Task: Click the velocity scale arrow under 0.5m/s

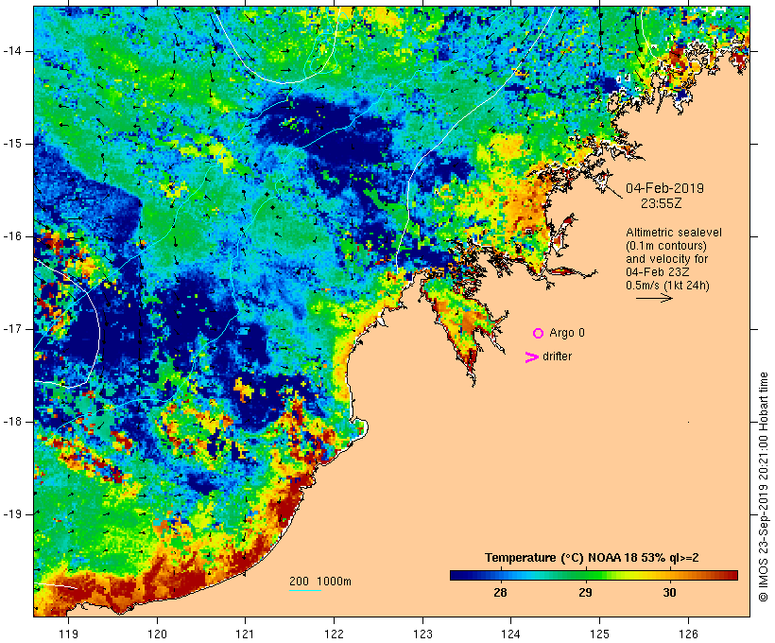Action: tap(654, 298)
